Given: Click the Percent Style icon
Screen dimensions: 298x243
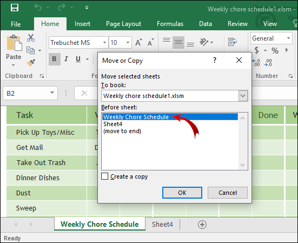Looking at the screenshot, I should (275, 50).
